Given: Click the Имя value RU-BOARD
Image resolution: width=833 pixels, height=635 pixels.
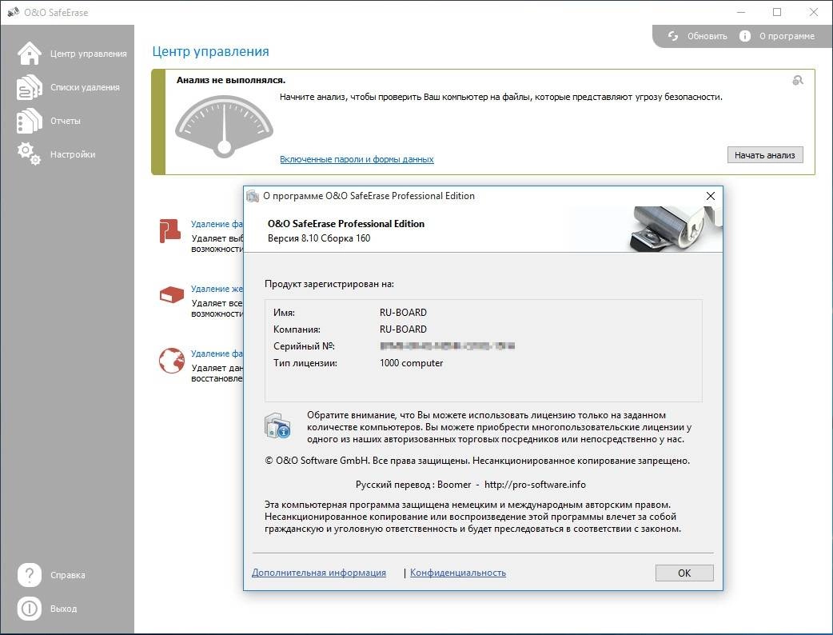Looking at the screenshot, I should tap(403, 313).
